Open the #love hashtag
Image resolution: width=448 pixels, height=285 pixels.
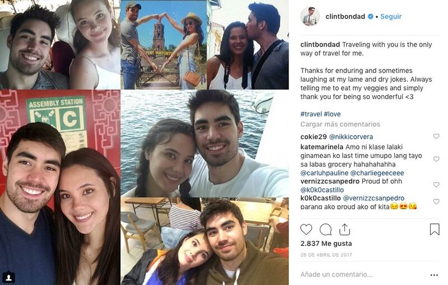click(332, 114)
